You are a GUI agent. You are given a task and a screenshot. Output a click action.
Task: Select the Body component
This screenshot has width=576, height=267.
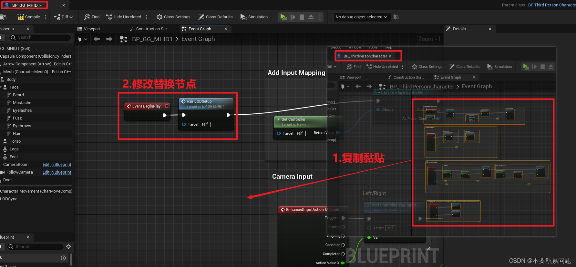point(11,80)
